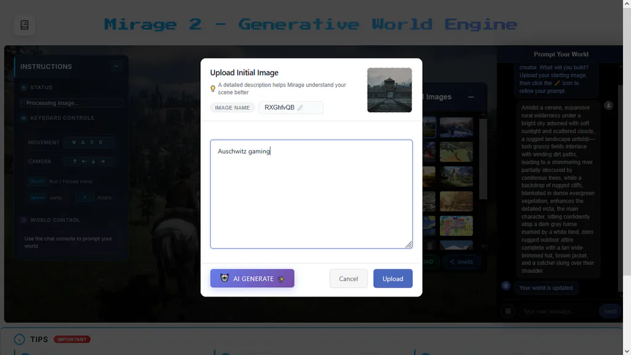Cancel the Upload Initial Image dialog
Image resolution: width=631 pixels, height=355 pixels.
pyautogui.click(x=349, y=279)
